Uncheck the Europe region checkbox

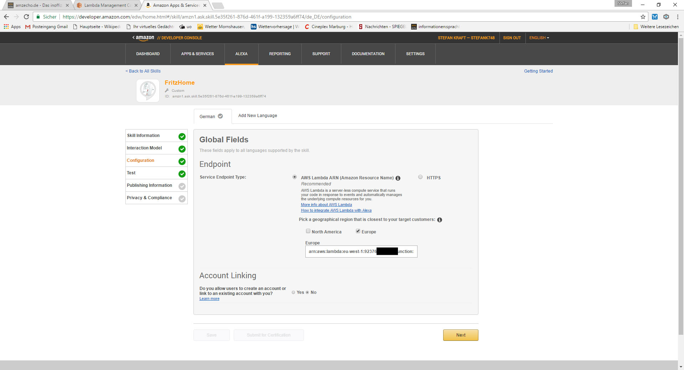358,231
